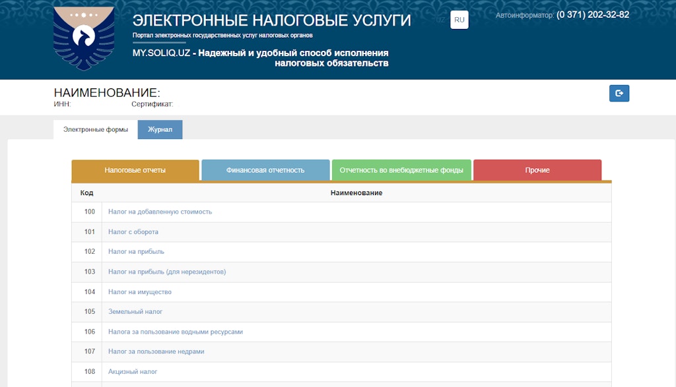Click the Налог на прибыль link
Screen dimensions: 676x387
136,252
